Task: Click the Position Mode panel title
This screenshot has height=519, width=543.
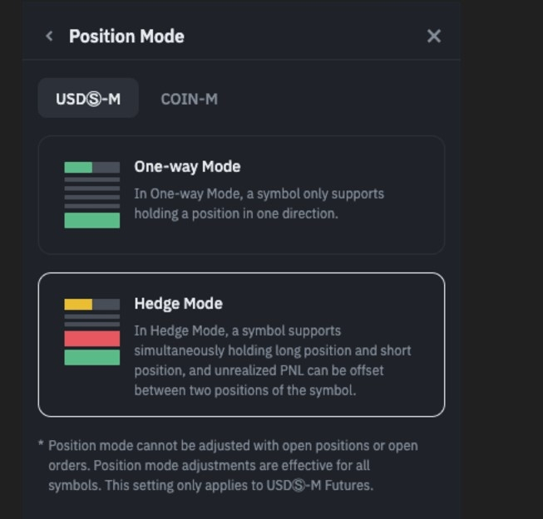Action: 126,36
